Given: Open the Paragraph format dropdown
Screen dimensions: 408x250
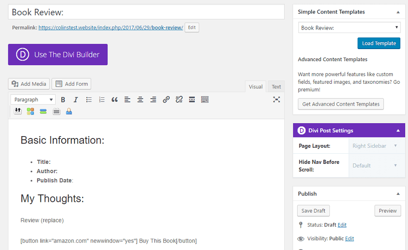Looking at the screenshot, I should click(x=33, y=100).
